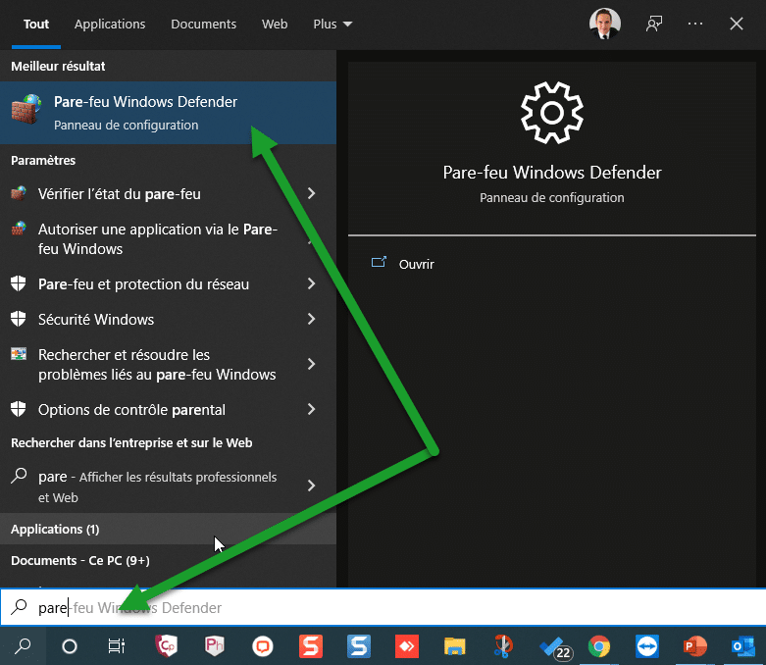The width and height of the screenshot is (766, 665).
Task: Select the Web search tab
Action: pos(275,24)
